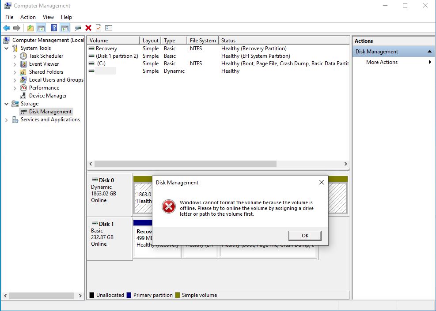Click the volume list's horizontal scrollbar thumb
This screenshot has width=436, height=311.
pos(186,164)
